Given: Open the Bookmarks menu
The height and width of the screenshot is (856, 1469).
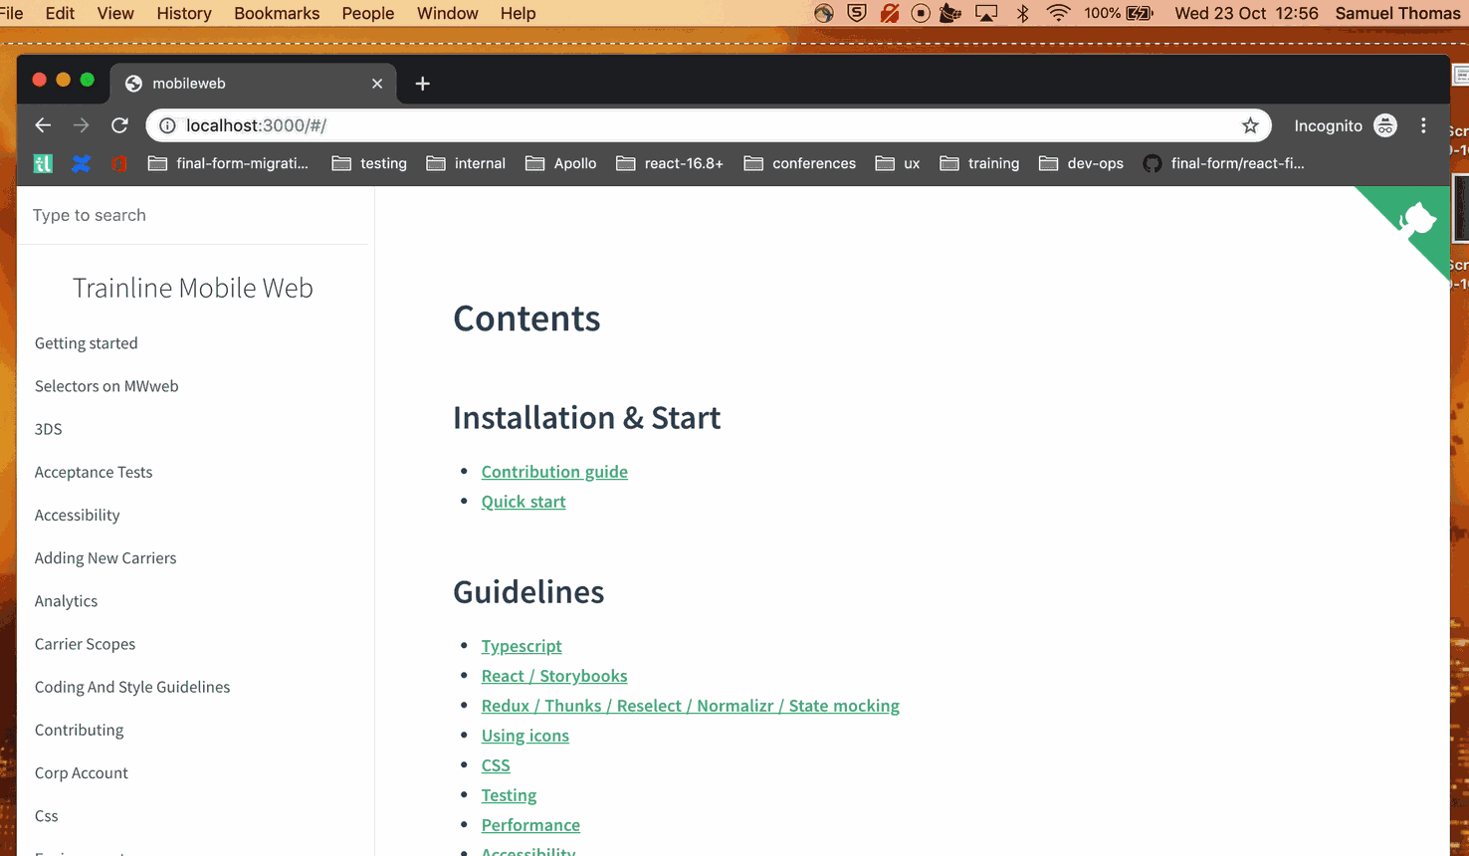Looking at the screenshot, I should pyautogui.click(x=277, y=13).
